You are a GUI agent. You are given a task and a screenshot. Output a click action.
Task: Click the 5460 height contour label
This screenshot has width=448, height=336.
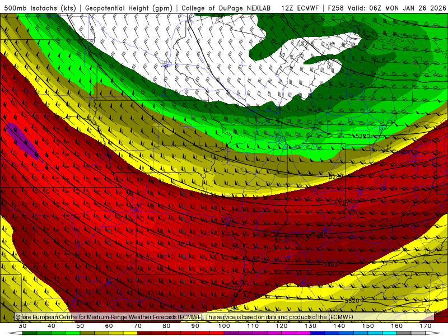[331, 264]
